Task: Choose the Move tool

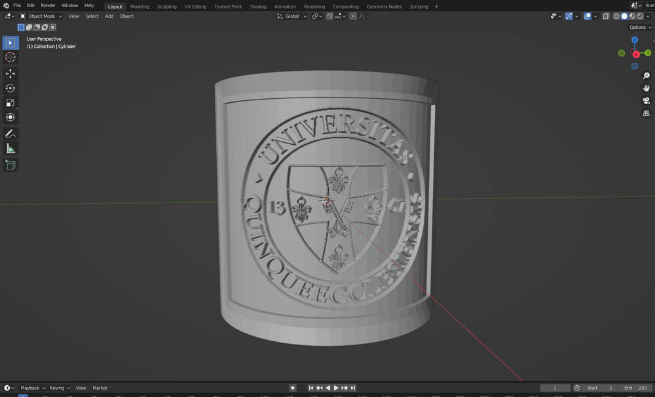Action: click(x=10, y=73)
